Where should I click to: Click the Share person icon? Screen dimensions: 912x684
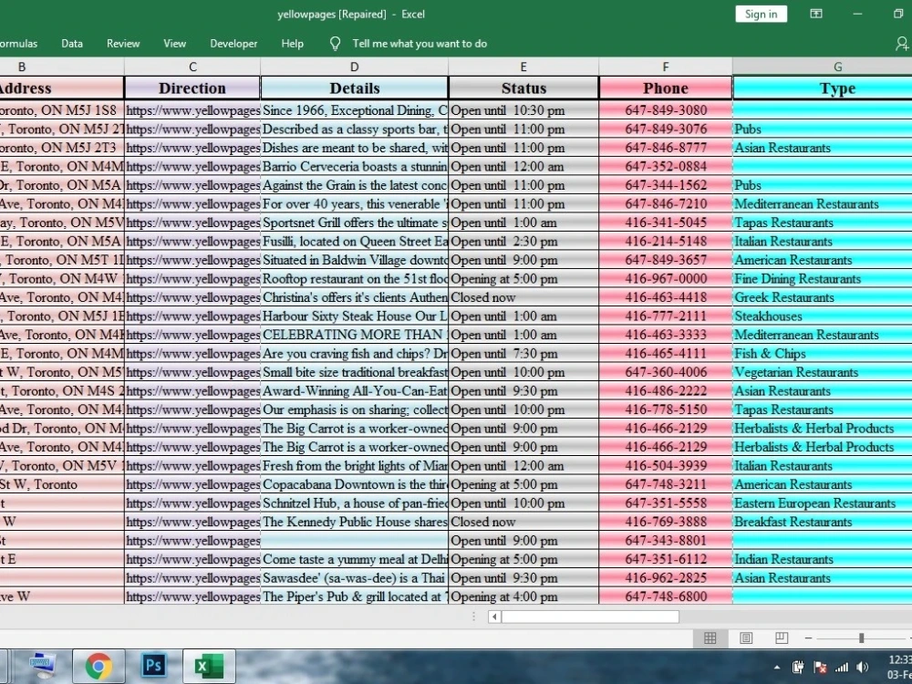pos(902,44)
